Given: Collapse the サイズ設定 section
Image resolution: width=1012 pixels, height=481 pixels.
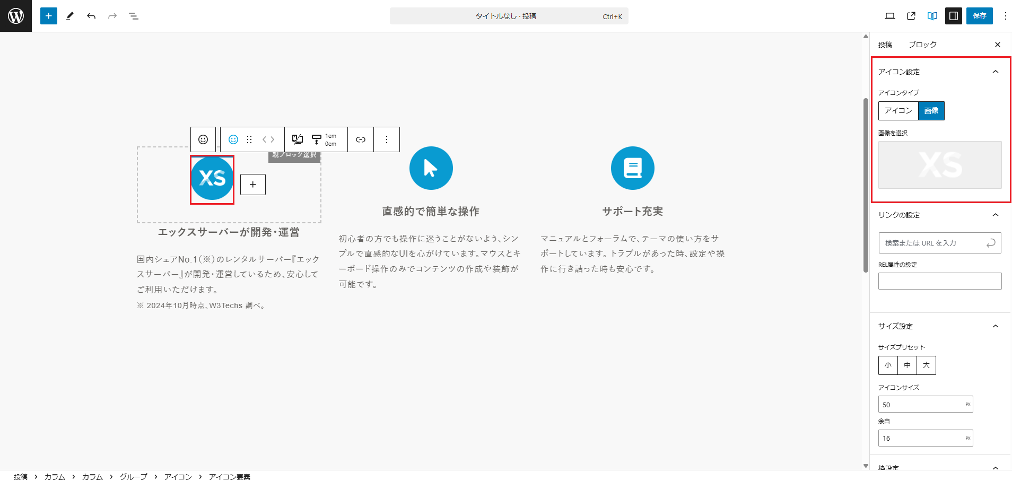Looking at the screenshot, I should [996, 326].
